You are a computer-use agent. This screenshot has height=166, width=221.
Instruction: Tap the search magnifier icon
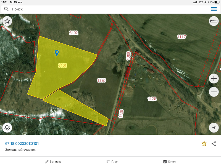[6, 9]
